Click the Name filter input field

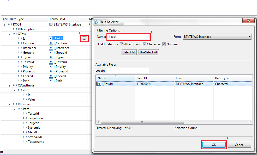click(x=128, y=37)
